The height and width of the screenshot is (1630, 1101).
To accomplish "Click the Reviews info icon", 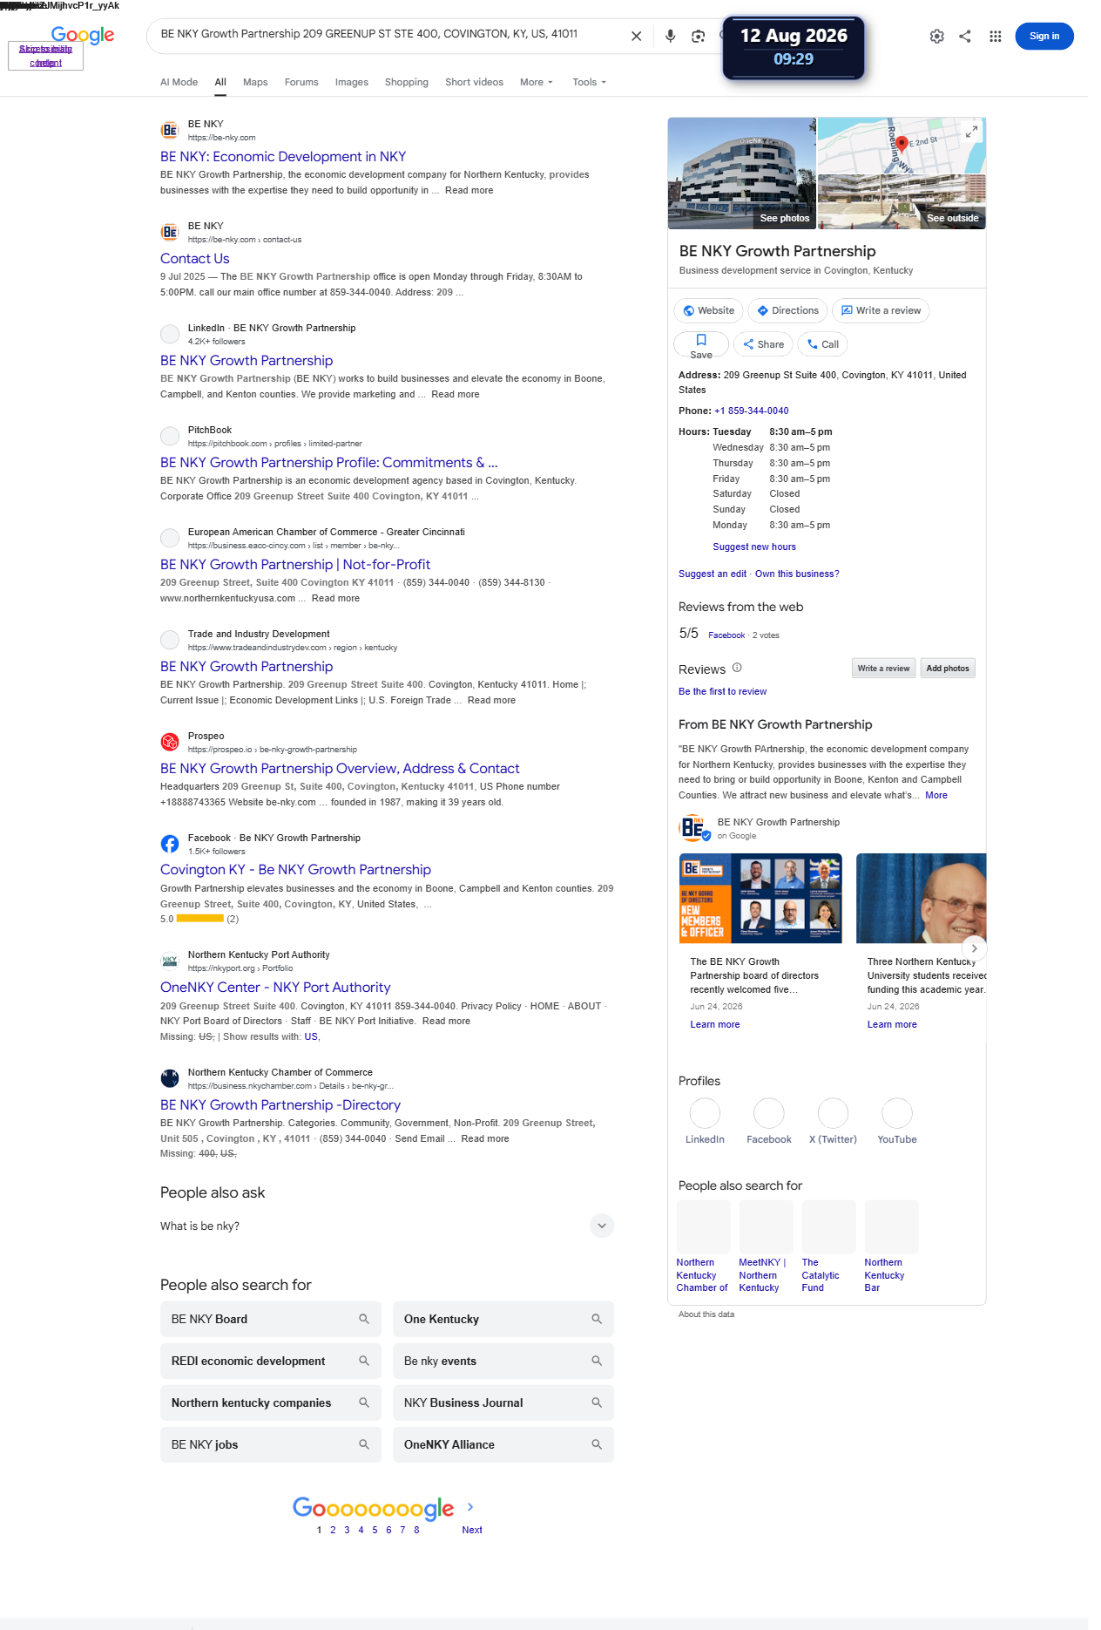I will coord(737,668).
